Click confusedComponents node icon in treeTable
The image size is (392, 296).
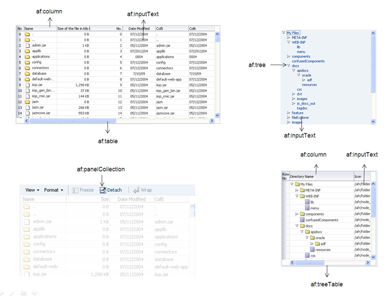[302, 220]
